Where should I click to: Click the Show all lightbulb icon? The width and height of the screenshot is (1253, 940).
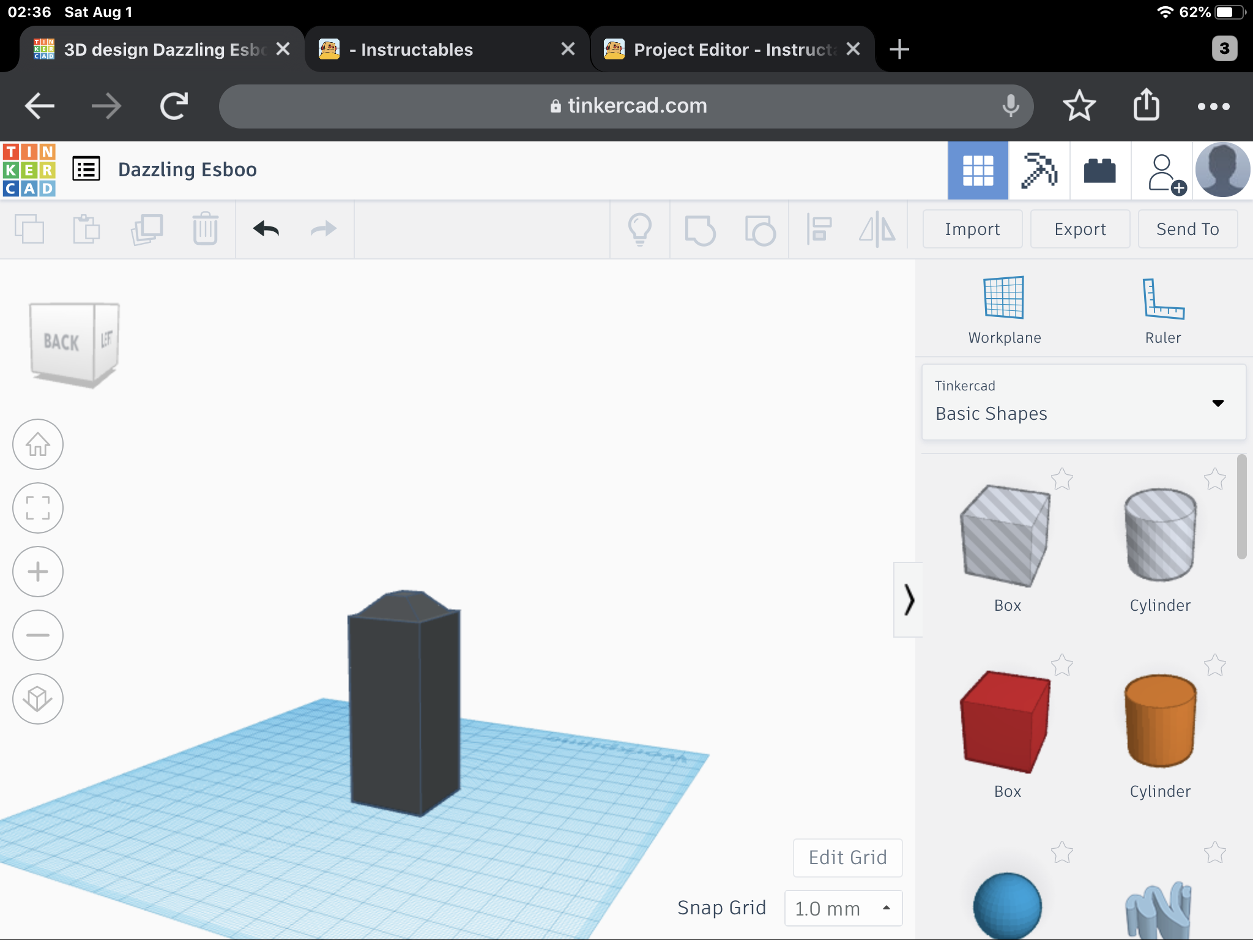pyautogui.click(x=640, y=229)
